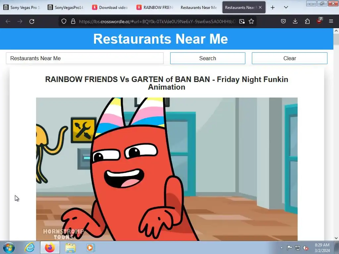The height and width of the screenshot is (254, 339).
Task: Open a new browser tab
Action: pos(273,8)
